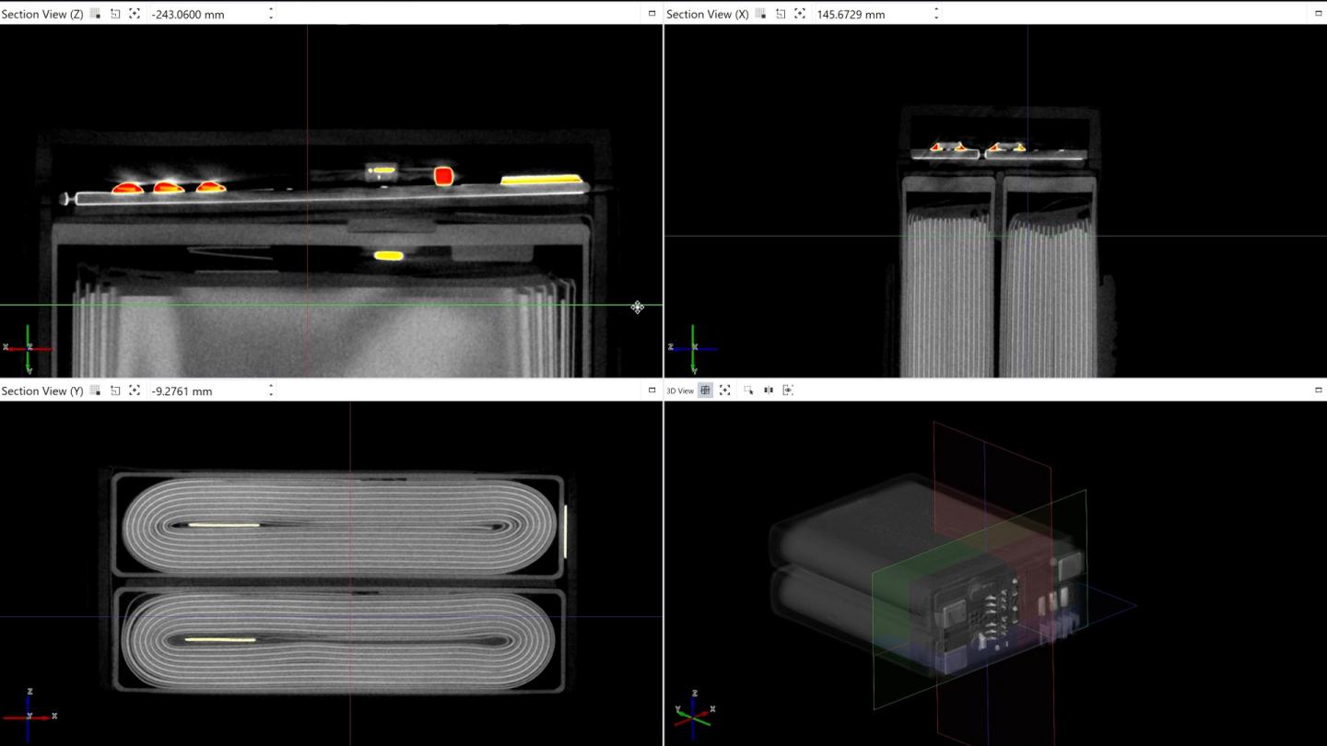Viewport: 1327px width, 746px height.
Task: Maximize the Section View (Y) panel
Action: coord(652,390)
